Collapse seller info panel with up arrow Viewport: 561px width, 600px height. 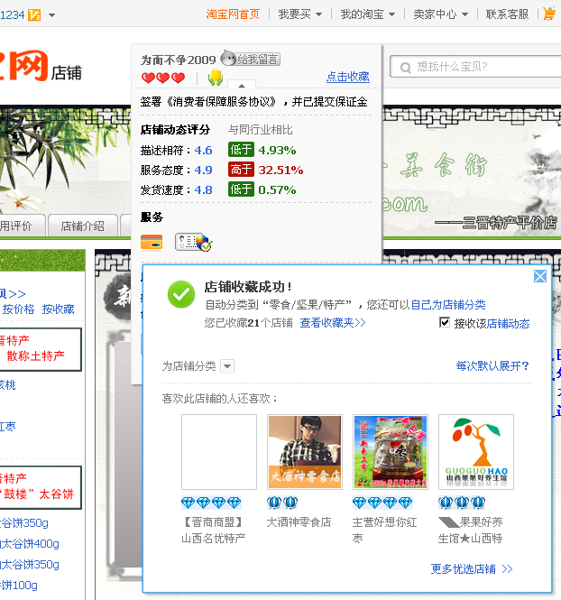coord(242,85)
